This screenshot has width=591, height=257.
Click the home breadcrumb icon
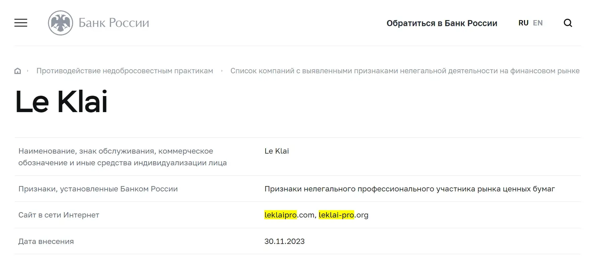tap(17, 71)
